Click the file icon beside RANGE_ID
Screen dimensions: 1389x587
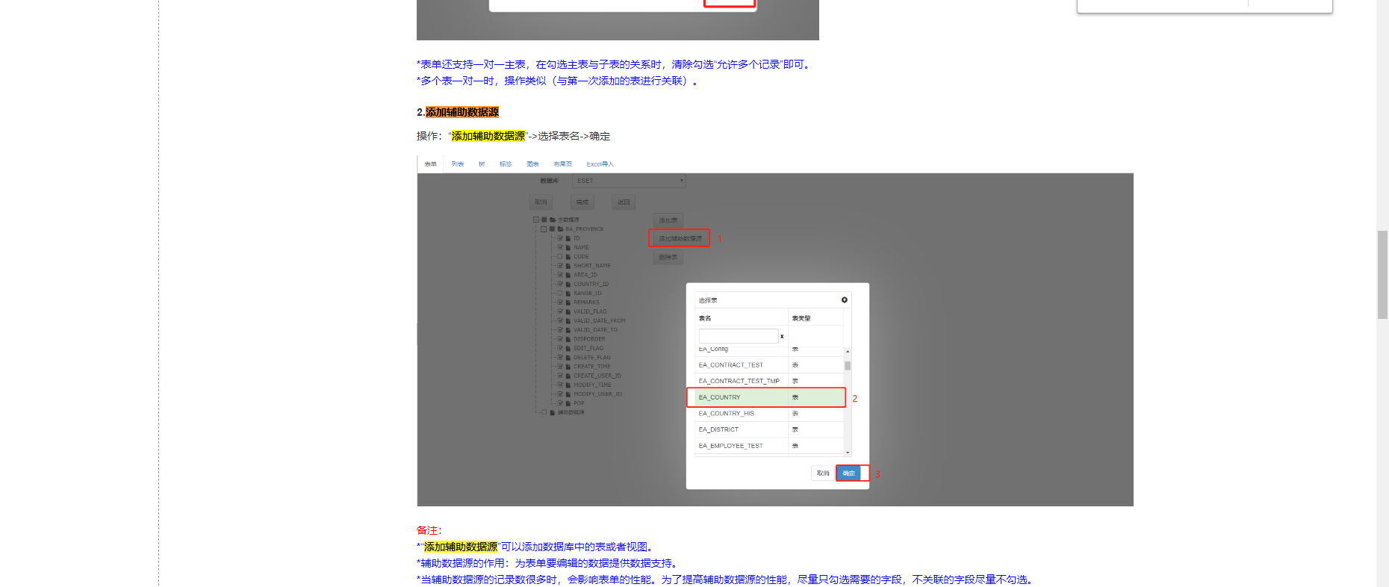(x=568, y=293)
